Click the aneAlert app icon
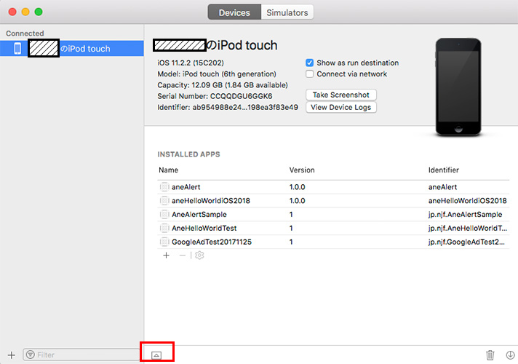The height and width of the screenshot is (364, 518). tap(164, 187)
